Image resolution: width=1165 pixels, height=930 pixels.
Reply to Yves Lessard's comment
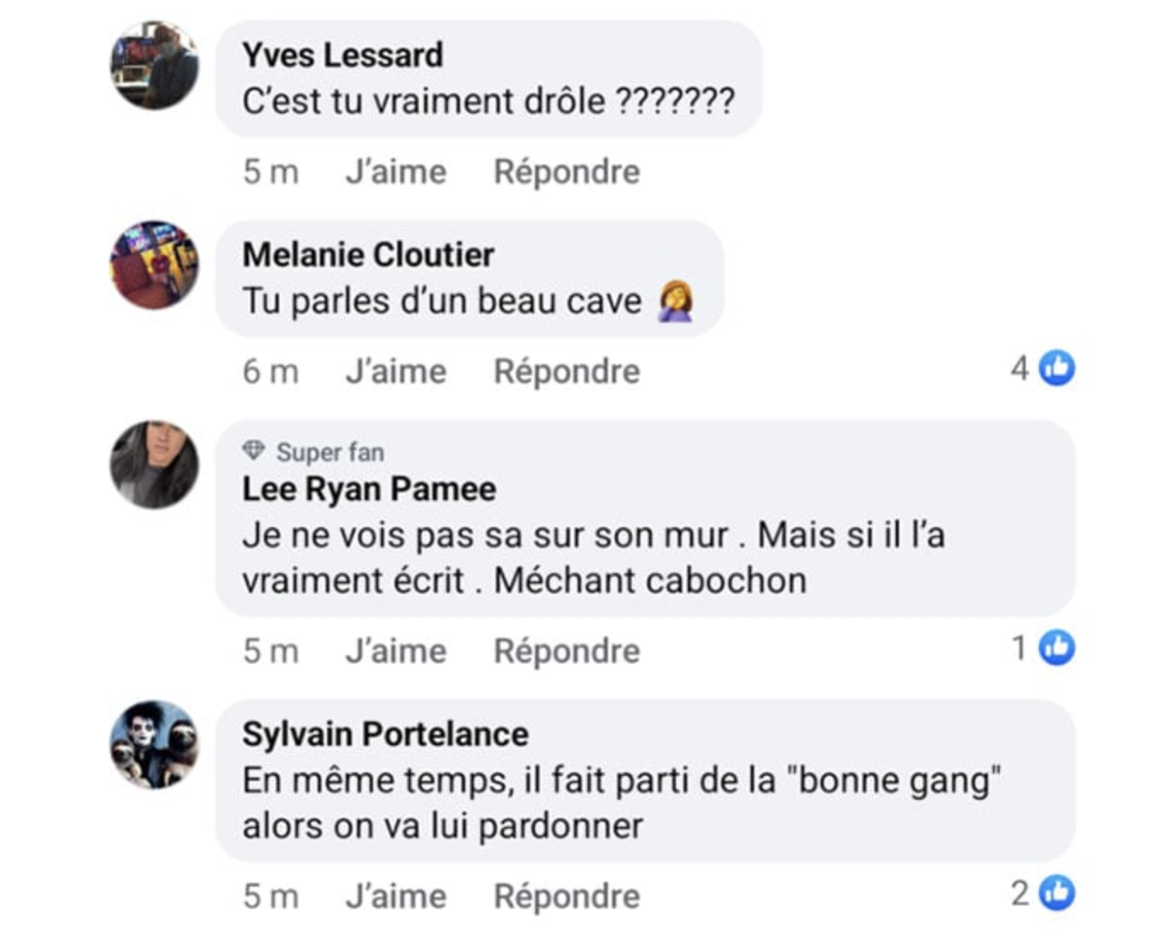[566, 172]
